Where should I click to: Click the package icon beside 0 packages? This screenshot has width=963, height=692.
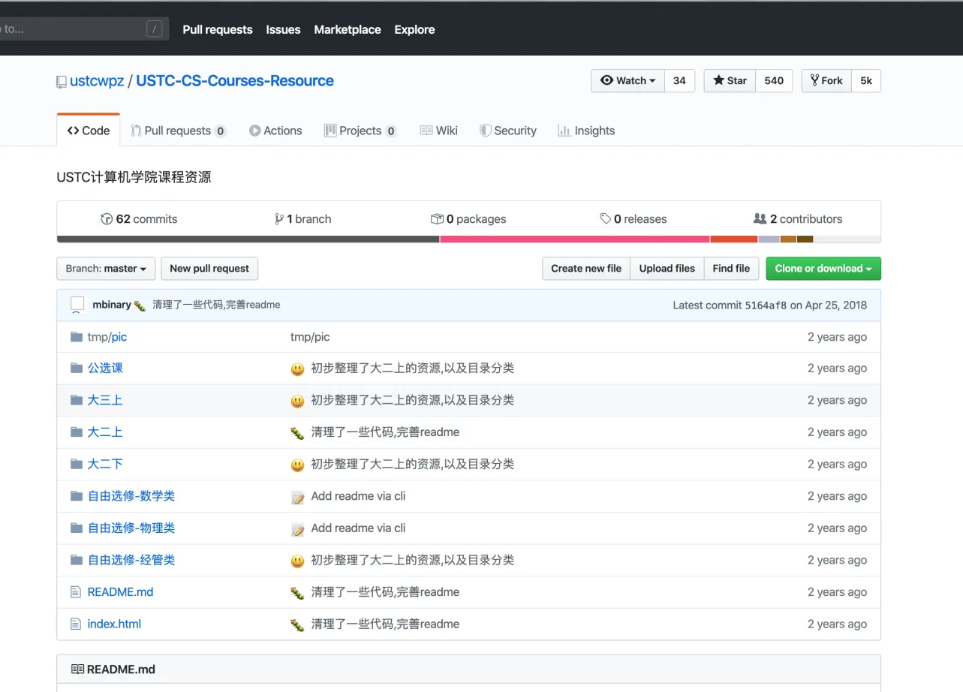pyautogui.click(x=437, y=219)
